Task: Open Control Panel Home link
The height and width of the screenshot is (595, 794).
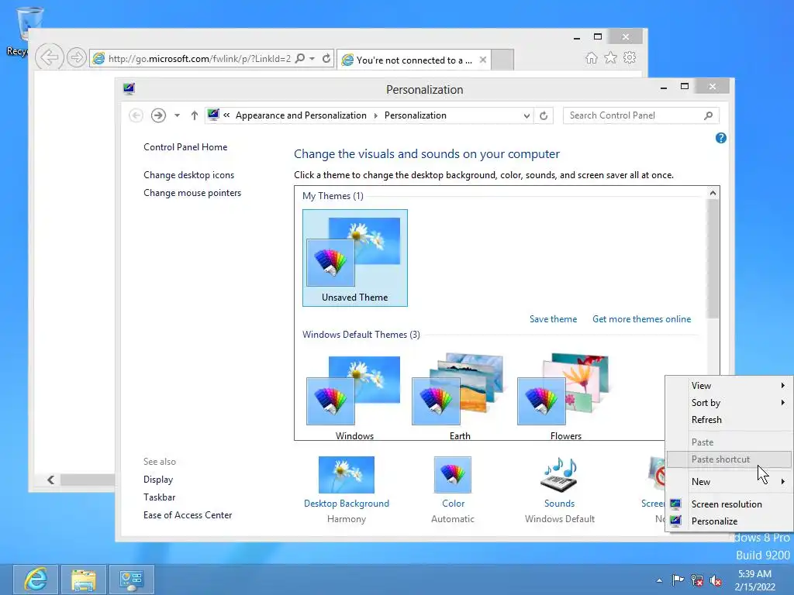Action: pyautogui.click(x=185, y=147)
